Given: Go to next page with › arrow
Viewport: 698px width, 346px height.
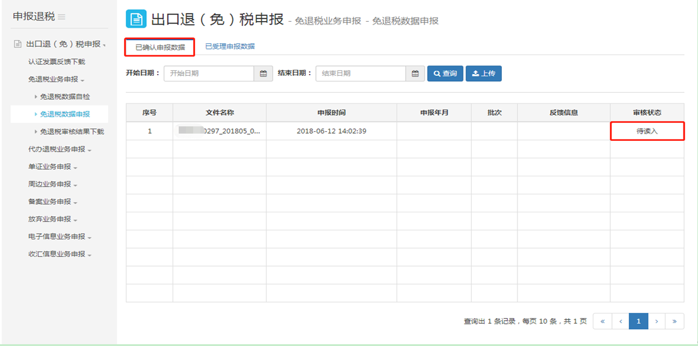Looking at the screenshot, I should point(656,321).
